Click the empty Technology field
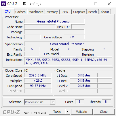The image size is (116, 116). pyautogui.click(x=32, y=37)
